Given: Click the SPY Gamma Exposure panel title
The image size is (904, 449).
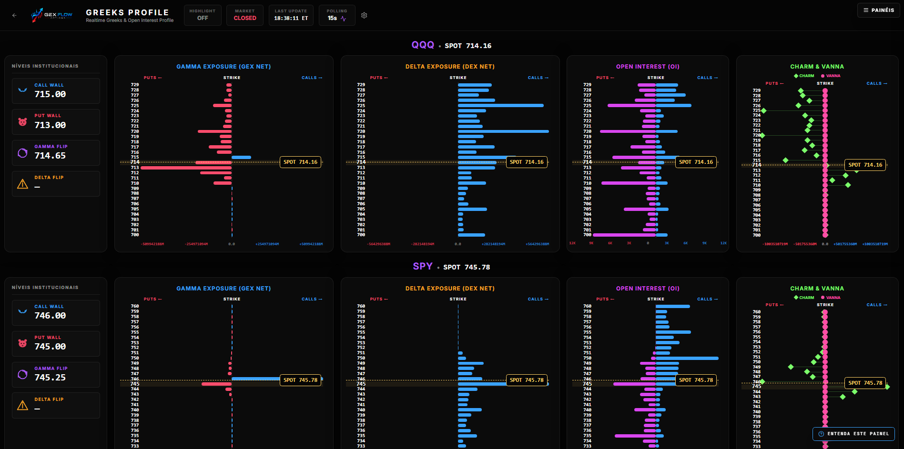Looking at the screenshot, I should pos(223,289).
